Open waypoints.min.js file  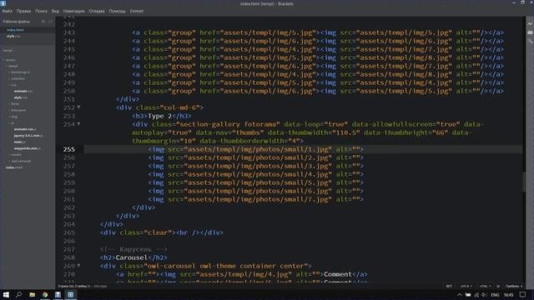pyautogui.click(x=28, y=148)
